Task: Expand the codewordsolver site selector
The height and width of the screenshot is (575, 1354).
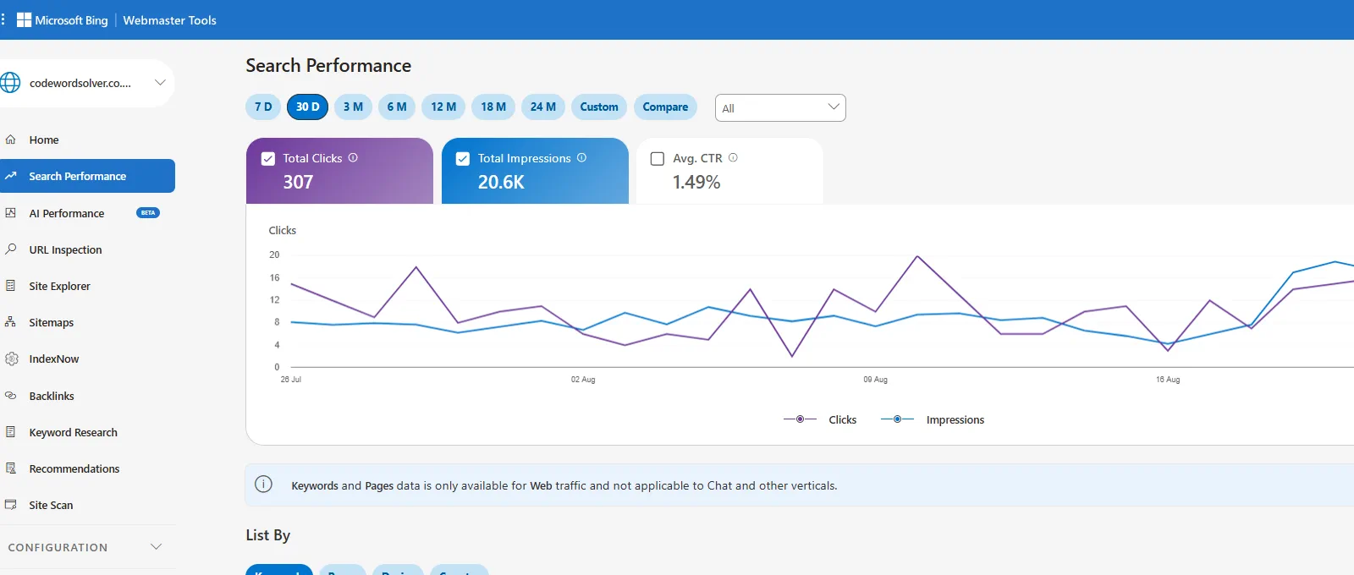Action: click(x=160, y=83)
